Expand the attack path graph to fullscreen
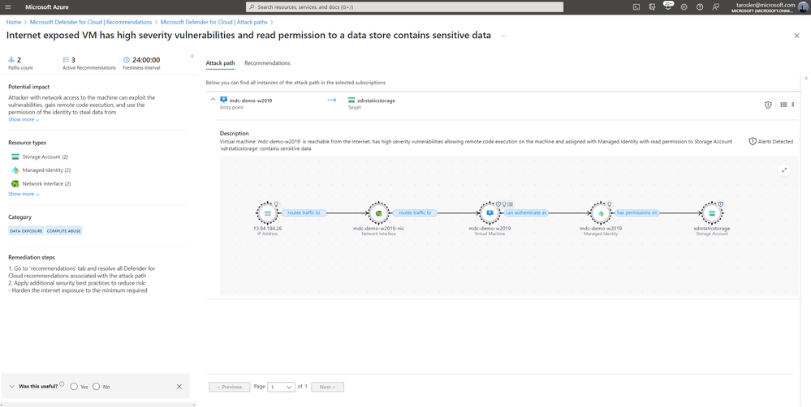Screen dimensions: 811x407 [x=784, y=170]
